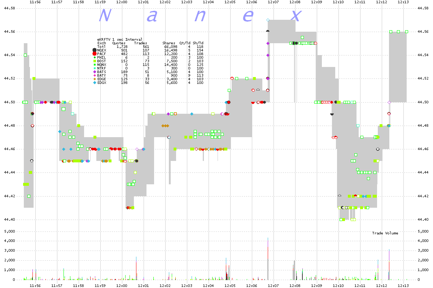Select the total quotes value 1,728
This screenshot has height=288, width=433.
click(x=122, y=46)
